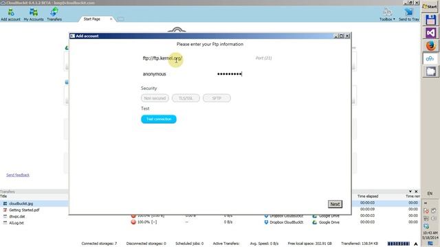The height and width of the screenshot is (247, 440).
Task: Select Getting Started.pdf transfer row
Action: (x=24, y=210)
